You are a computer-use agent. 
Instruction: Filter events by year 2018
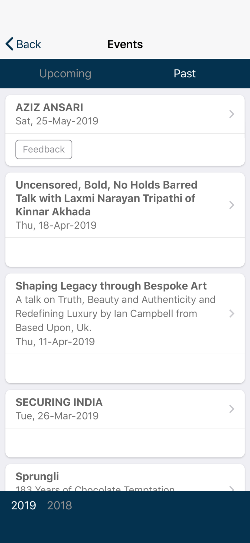[x=60, y=505]
